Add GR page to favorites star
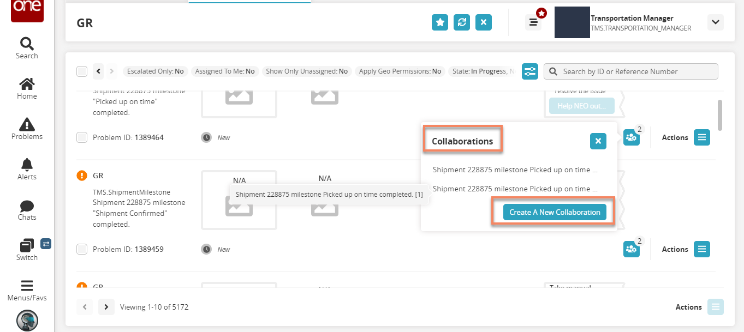Screen dimensions: 744x332 click(440, 22)
